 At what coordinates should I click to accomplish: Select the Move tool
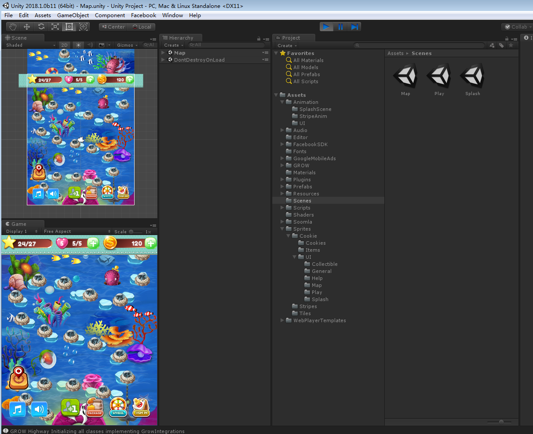27,27
